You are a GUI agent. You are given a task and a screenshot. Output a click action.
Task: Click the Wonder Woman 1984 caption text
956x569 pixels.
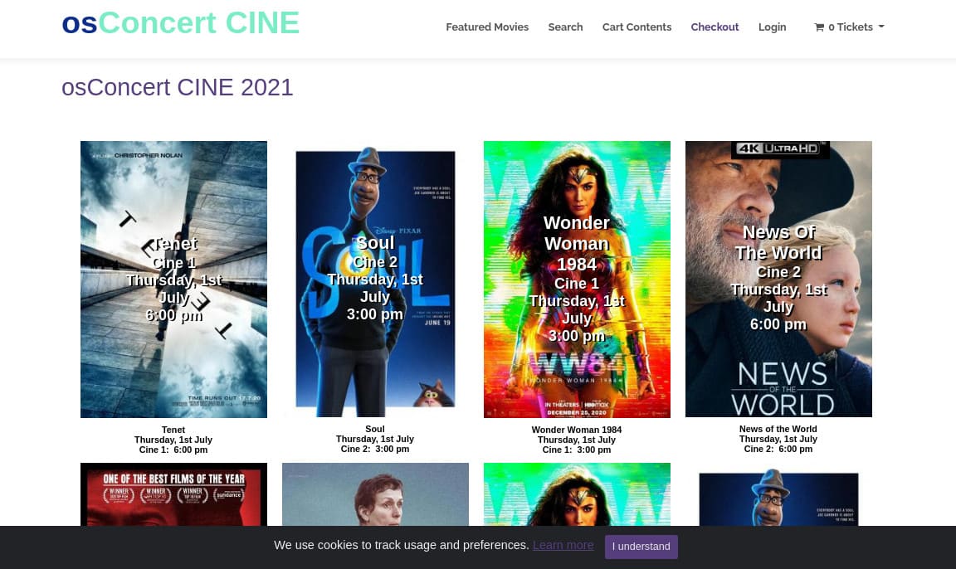pyautogui.click(x=577, y=440)
